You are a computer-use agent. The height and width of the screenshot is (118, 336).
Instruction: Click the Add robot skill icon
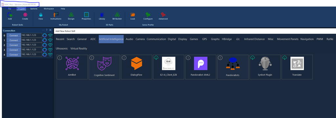10,15
